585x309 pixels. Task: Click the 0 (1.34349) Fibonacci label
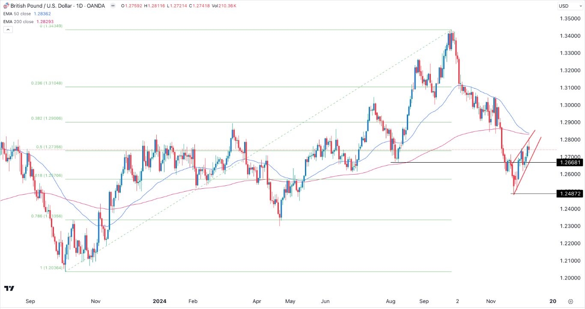click(52, 26)
